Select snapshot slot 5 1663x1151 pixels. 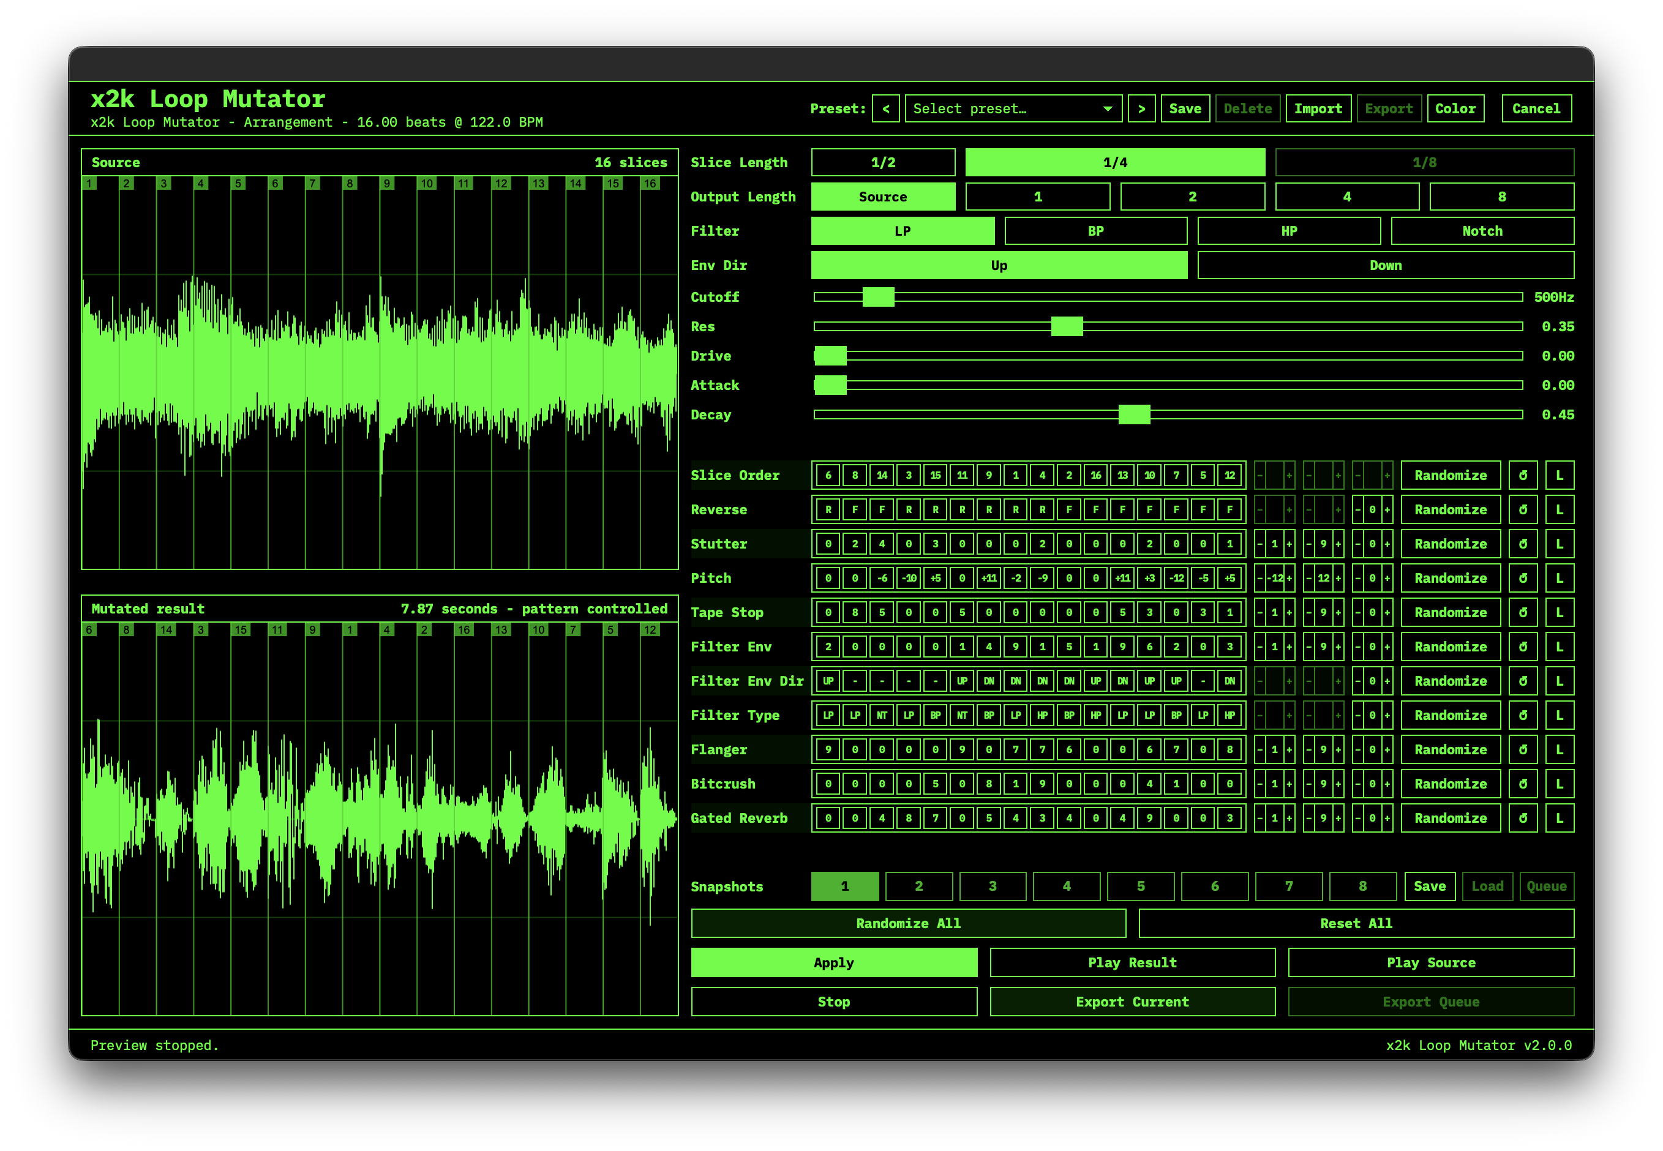(1140, 887)
